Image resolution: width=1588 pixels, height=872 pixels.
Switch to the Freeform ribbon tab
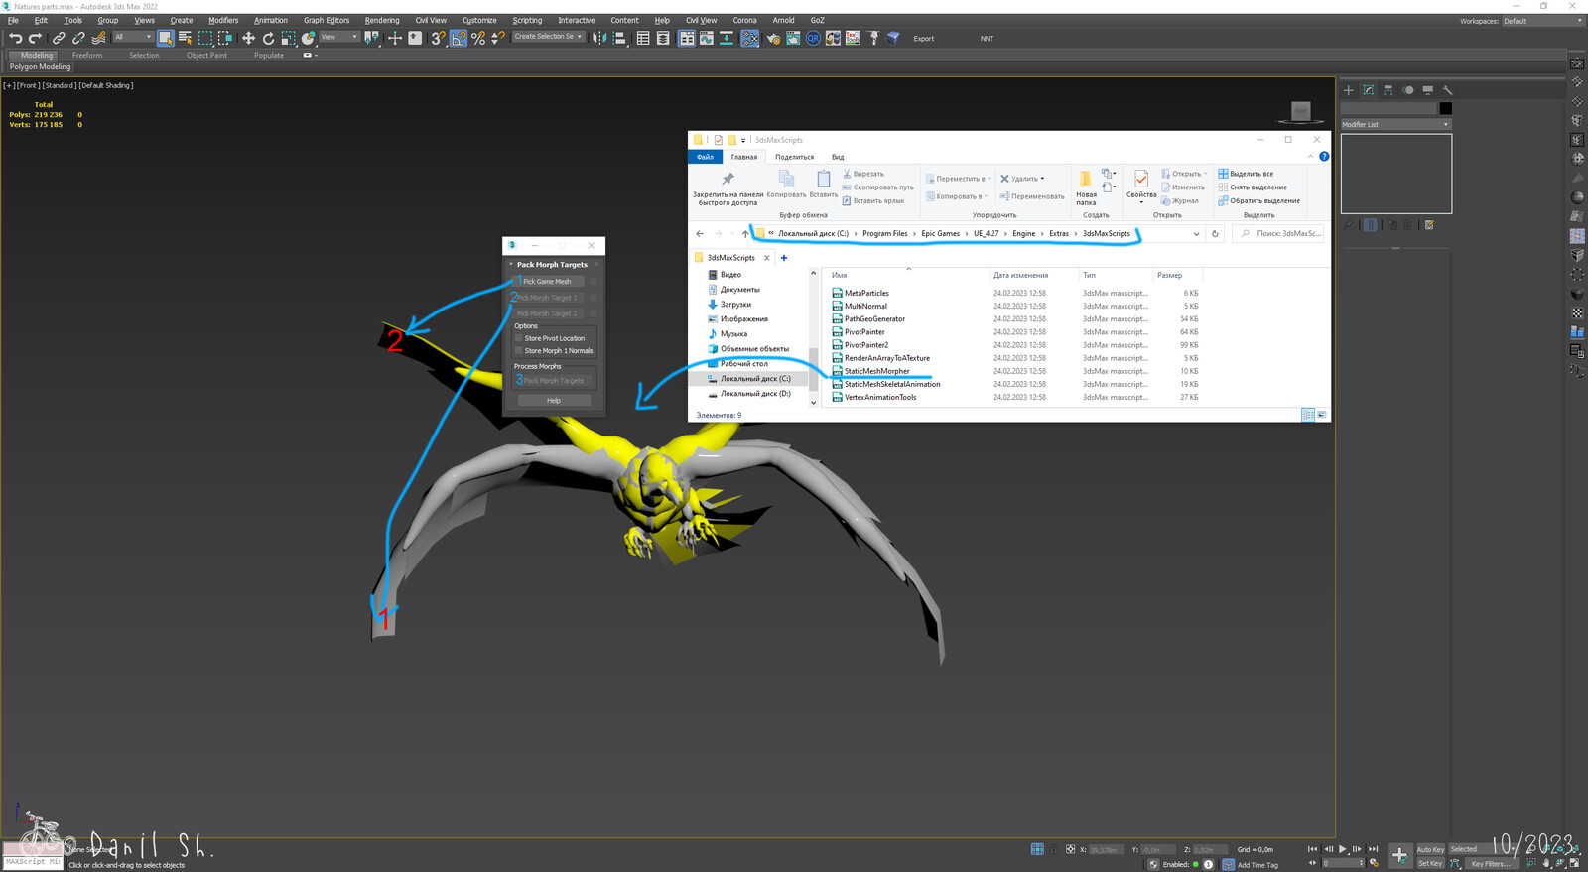(x=87, y=56)
